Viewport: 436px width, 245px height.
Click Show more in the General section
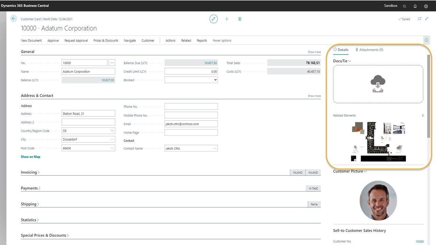[314, 52]
